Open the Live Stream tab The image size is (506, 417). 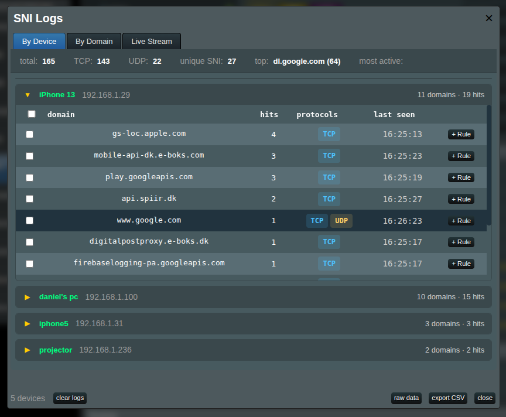(152, 42)
